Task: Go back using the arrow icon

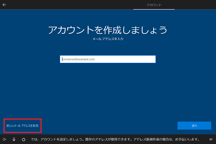Action: (4, 5)
